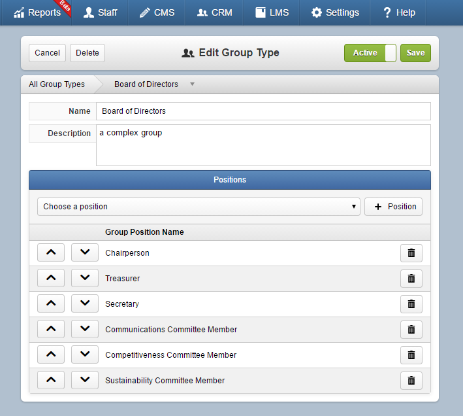Open the Choose a position dropdown
Viewport: 463px width, 416px height.
[199, 207]
